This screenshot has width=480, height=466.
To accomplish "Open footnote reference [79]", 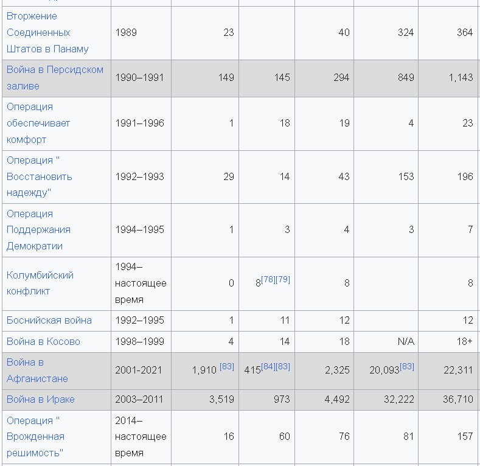I will click(x=283, y=280).
